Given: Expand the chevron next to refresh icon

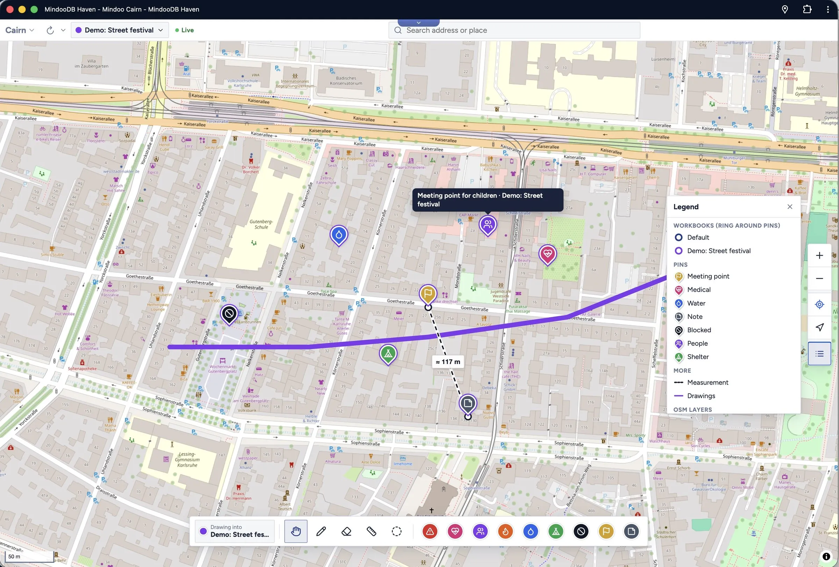Looking at the screenshot, I should 63,30.
